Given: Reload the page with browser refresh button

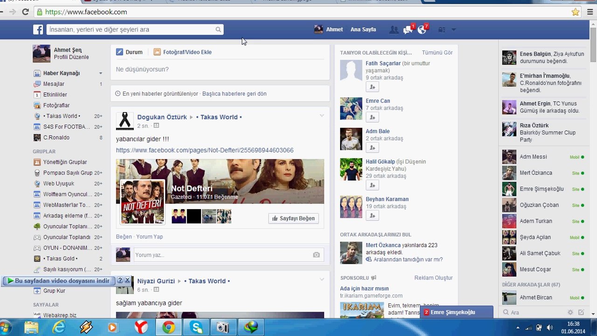Looking at the screenshot, I should (x=25, y=12).
